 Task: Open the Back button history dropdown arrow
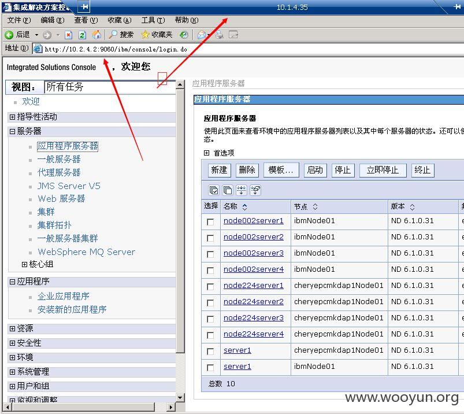click(x=37, y=35)
